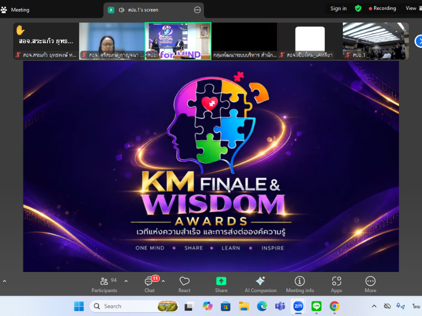
Task: Open File Explorer from the taskbar
Action: (x=244, y=306)
